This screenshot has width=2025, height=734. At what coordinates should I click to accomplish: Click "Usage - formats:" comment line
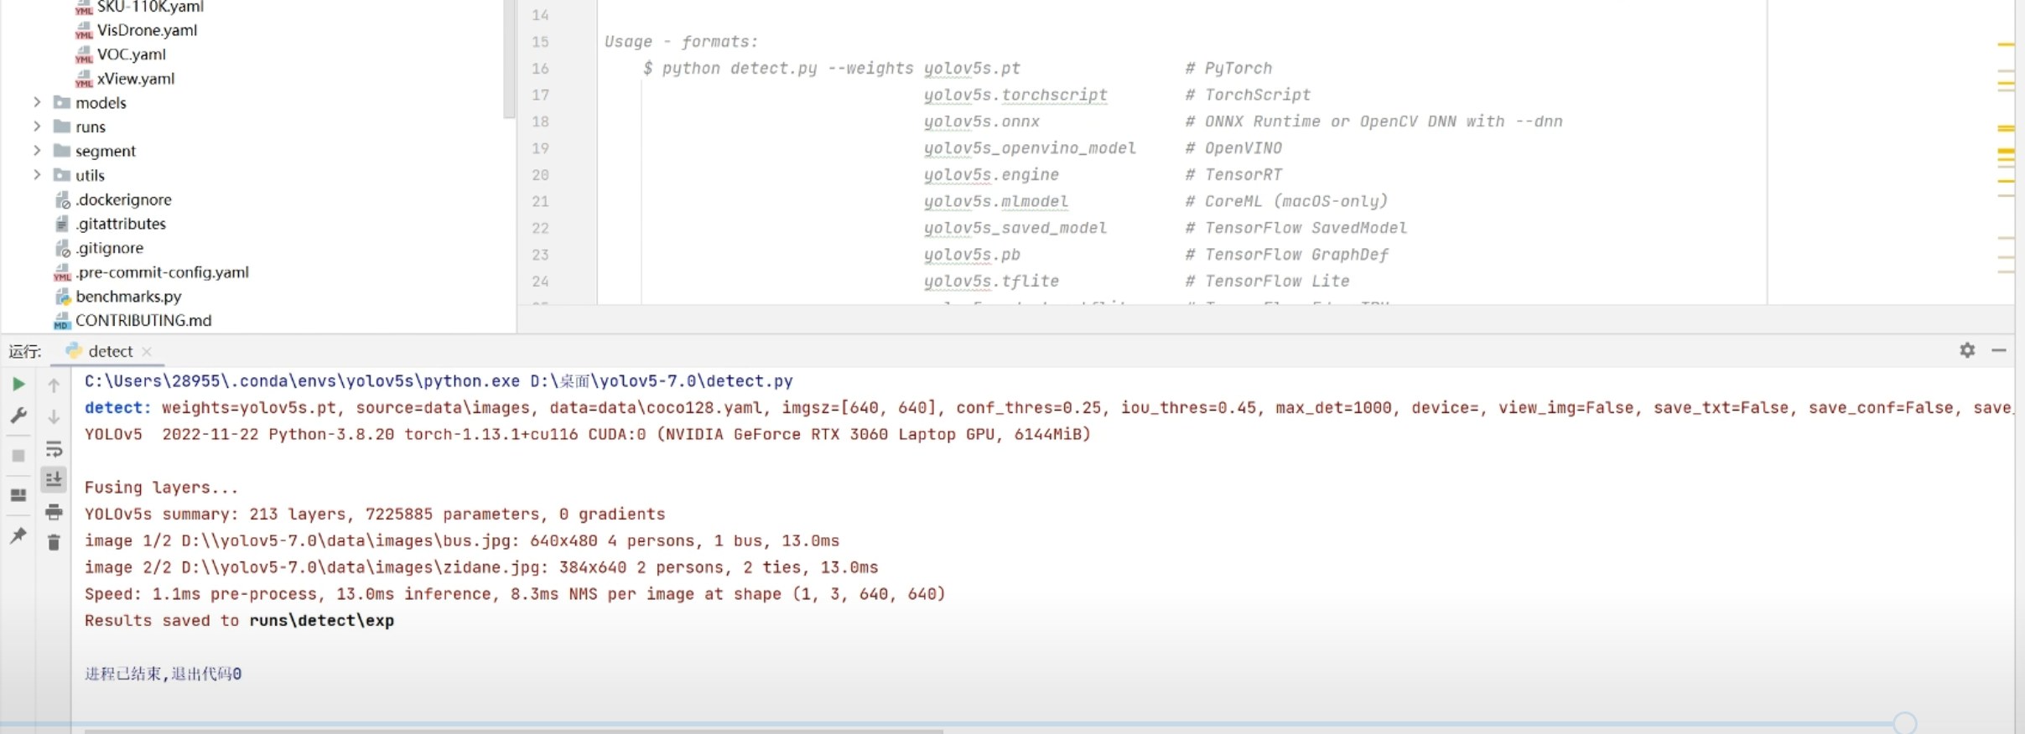(681, 43)
